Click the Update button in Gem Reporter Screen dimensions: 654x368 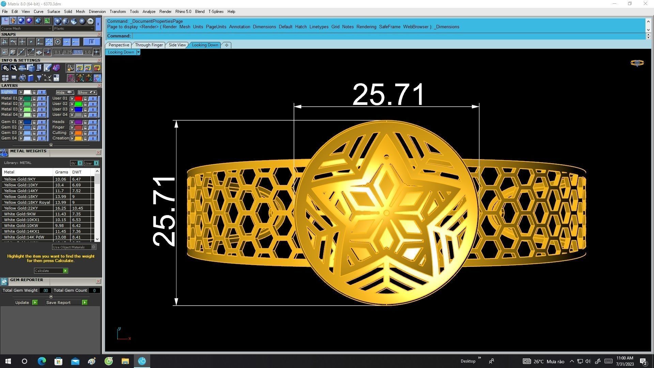[26, 303]
